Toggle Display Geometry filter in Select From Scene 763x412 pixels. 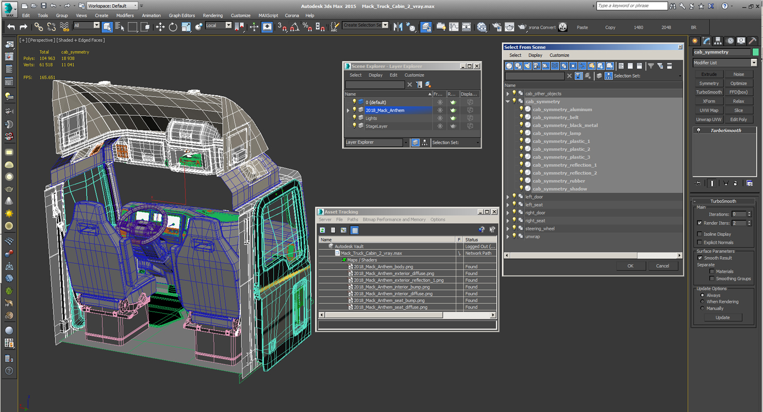[x=509, y=66]
